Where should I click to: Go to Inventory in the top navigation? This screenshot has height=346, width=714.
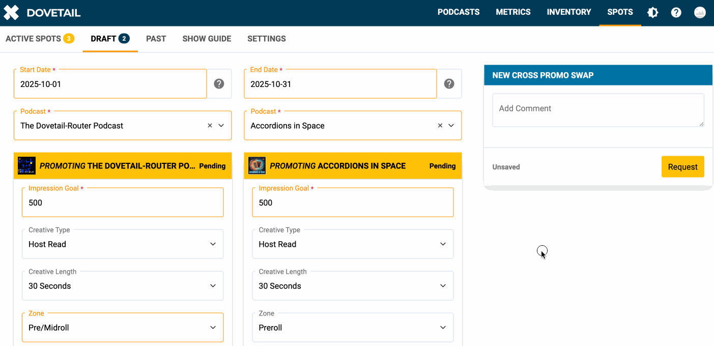tap(568, 12)
